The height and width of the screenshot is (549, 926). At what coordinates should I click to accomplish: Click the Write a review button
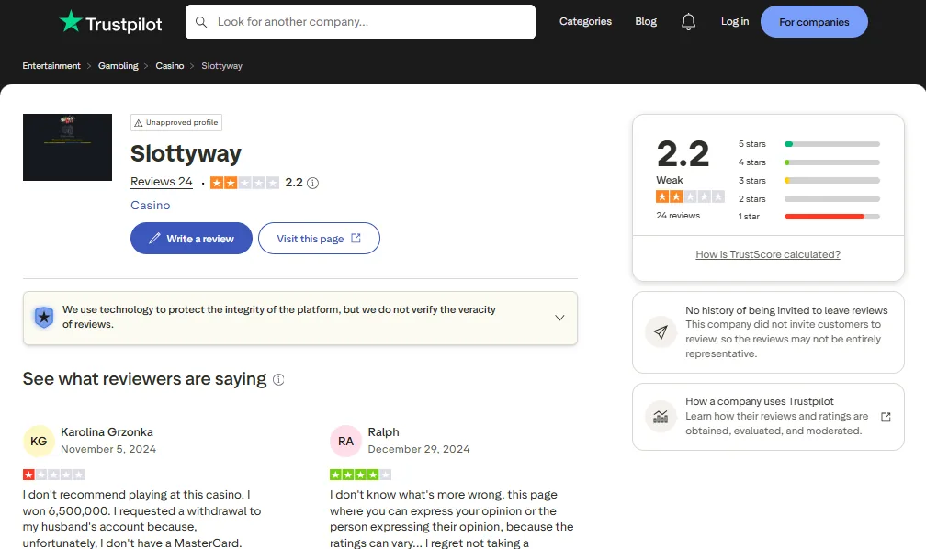[191, 239]
